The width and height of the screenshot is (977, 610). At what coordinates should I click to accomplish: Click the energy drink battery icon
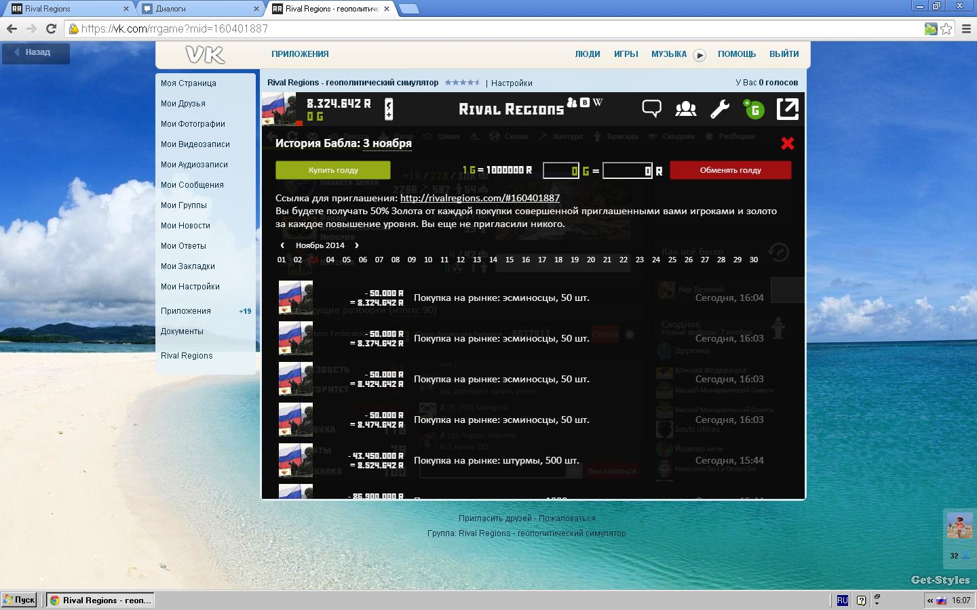click(x=389, y=109)
